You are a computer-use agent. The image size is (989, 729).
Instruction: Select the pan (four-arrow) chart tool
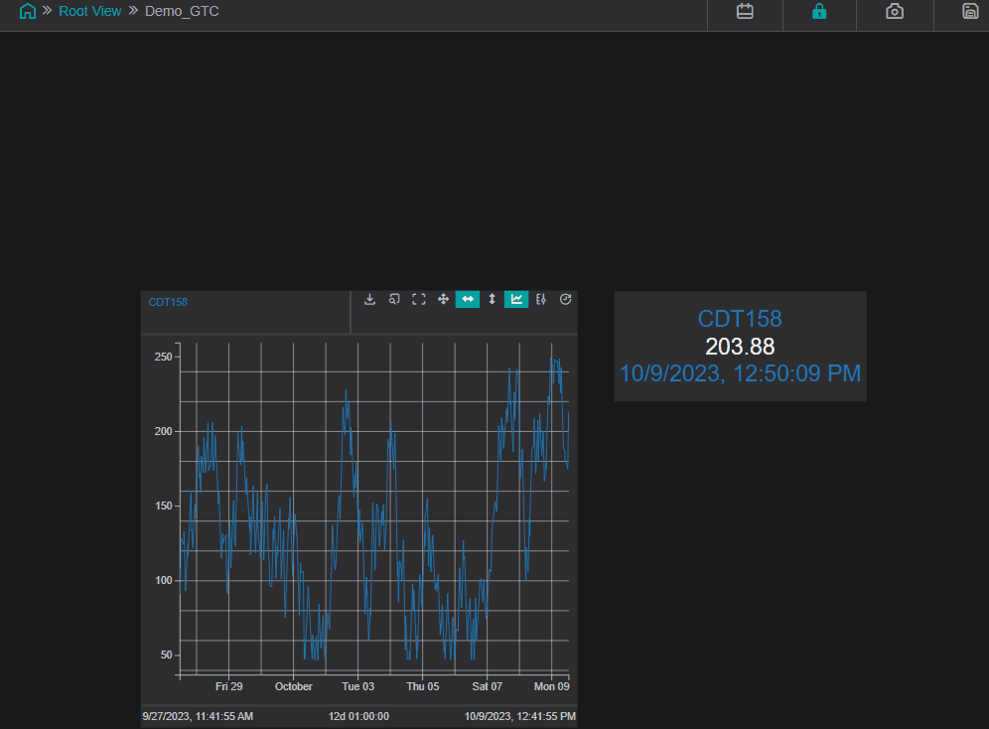(x=444, y=300)
